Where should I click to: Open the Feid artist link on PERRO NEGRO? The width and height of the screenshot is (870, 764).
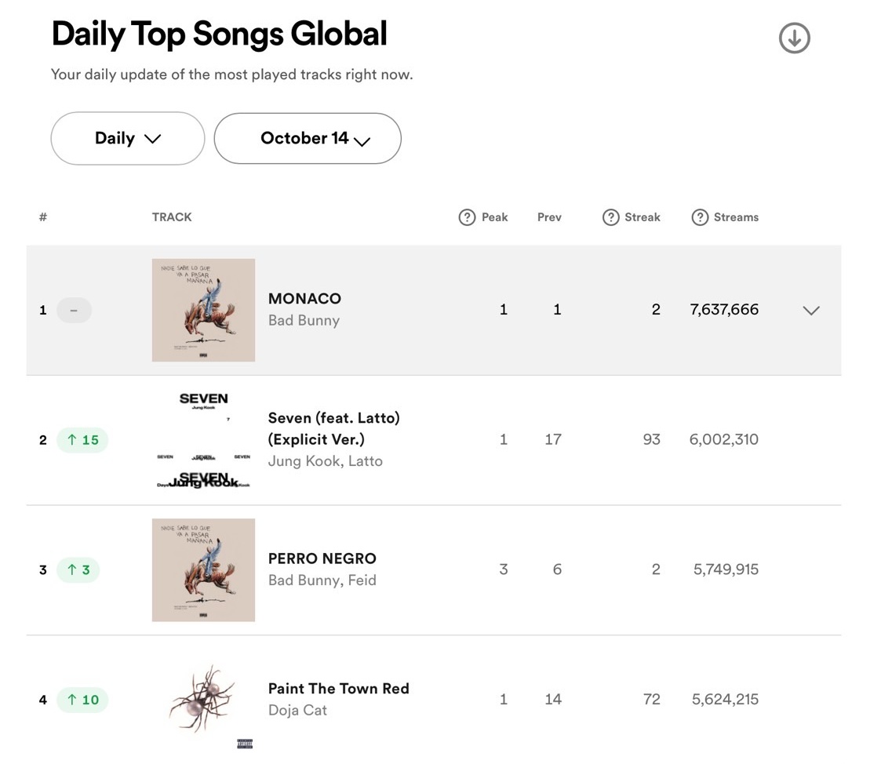(x=362, y=580)
